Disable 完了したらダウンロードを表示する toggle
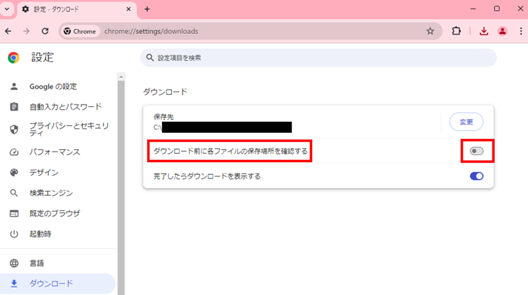Screen dimensions: 528x295 click(476, 176)
